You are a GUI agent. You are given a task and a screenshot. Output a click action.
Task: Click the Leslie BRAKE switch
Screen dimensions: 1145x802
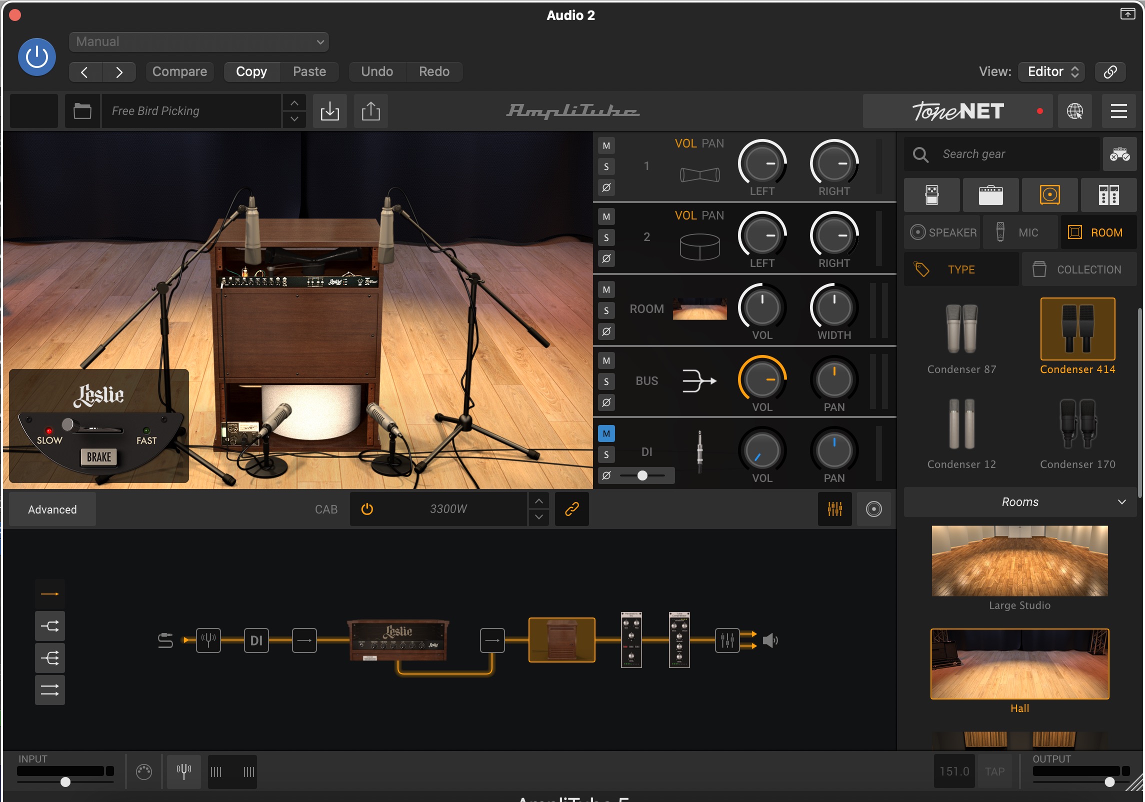pyautogui.click(x=99, y=457)
